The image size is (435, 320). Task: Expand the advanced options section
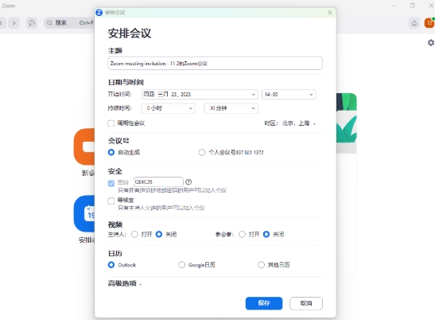pyautogui.click(x=125, y=283)
